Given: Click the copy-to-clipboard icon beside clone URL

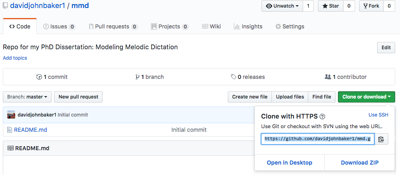Looking at the screenshot, I should (381, 139).
